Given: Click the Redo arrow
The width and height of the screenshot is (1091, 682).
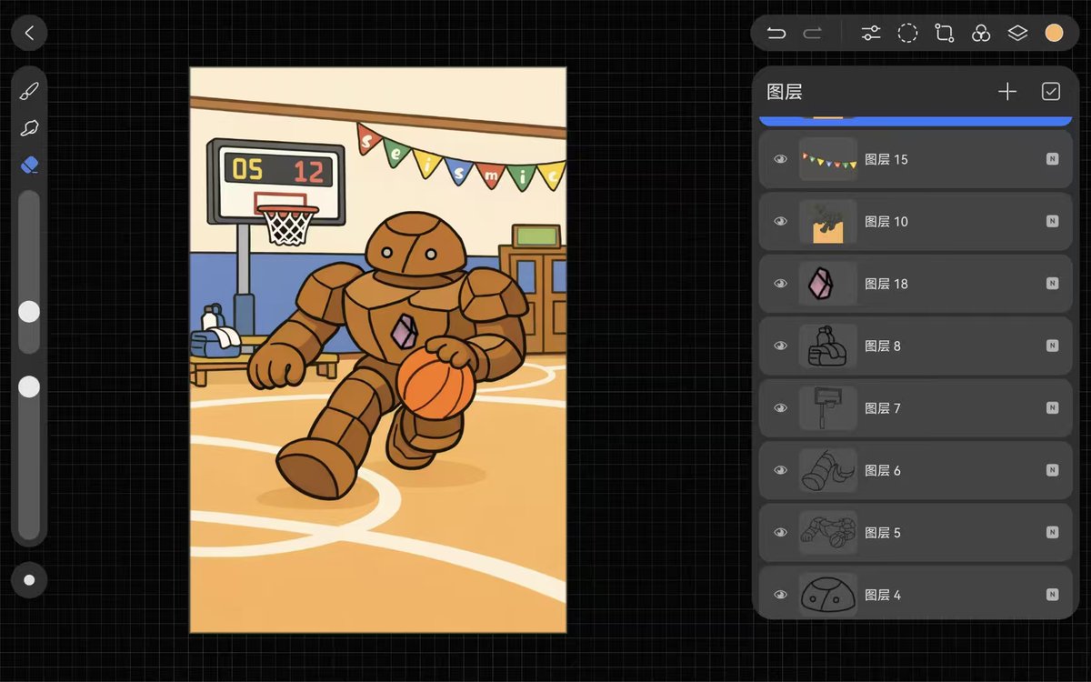Looking at the screenshot, I should tap(813, 34).
